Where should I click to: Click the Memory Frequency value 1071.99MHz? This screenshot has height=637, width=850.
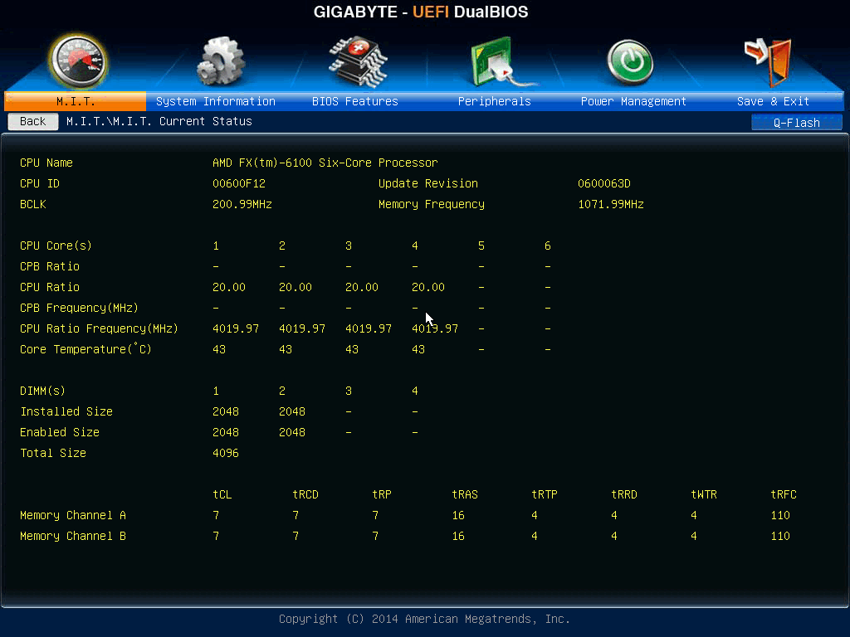pos(611,204)
